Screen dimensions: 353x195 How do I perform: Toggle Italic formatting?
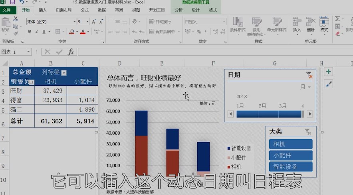[x=36, y=32]
